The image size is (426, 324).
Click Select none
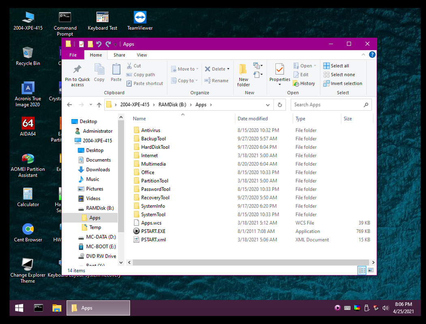tap(339, 75)
